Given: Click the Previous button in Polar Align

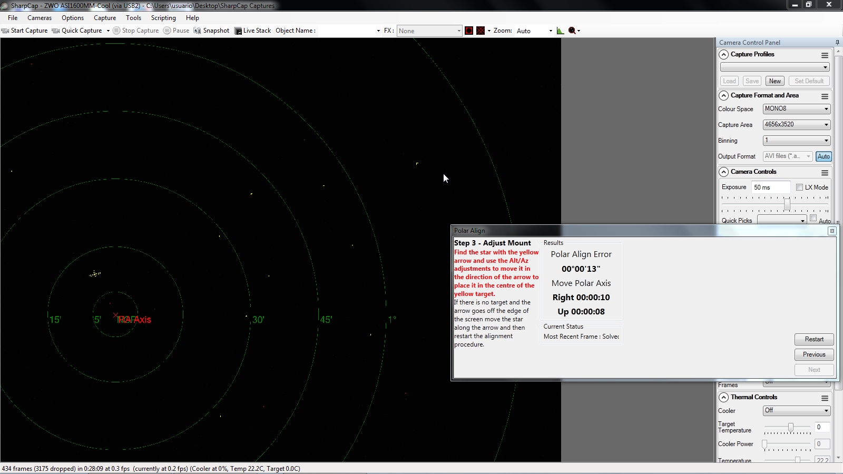Looking at the screenshot, I should pyautogui.click(x=814, y=354).
